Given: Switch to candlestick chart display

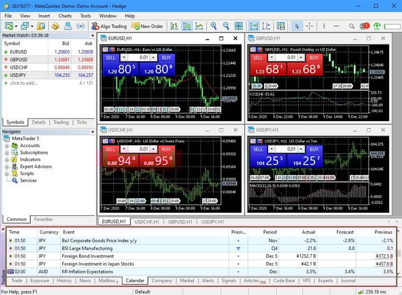Looking at the screenshot, I should tap(186, 26).
